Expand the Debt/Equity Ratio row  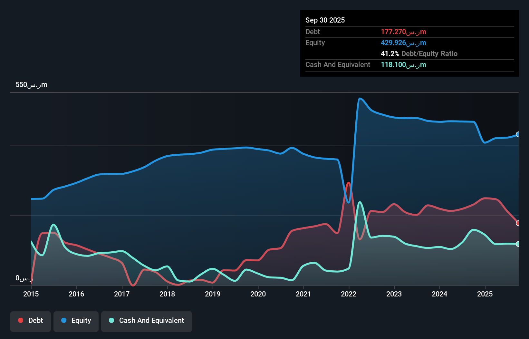(x=419, y=53)
